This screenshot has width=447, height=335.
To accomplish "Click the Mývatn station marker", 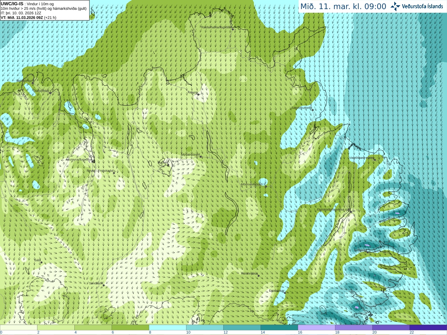I will tap(168, 165).
